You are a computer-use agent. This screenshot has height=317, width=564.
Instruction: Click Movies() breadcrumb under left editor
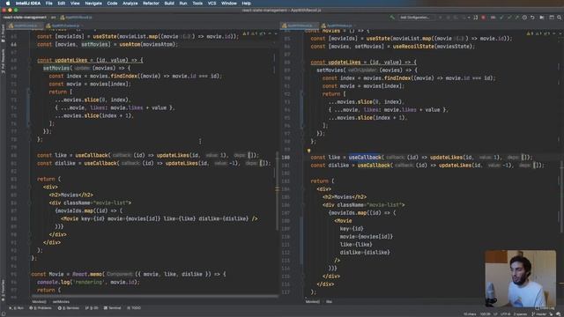click(39, 301)
